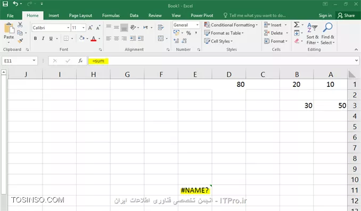
Task: Toggle Italic formatting
Action: tap(43, 38)
